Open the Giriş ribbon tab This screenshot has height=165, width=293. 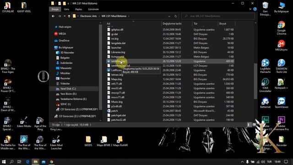(66, 9)
